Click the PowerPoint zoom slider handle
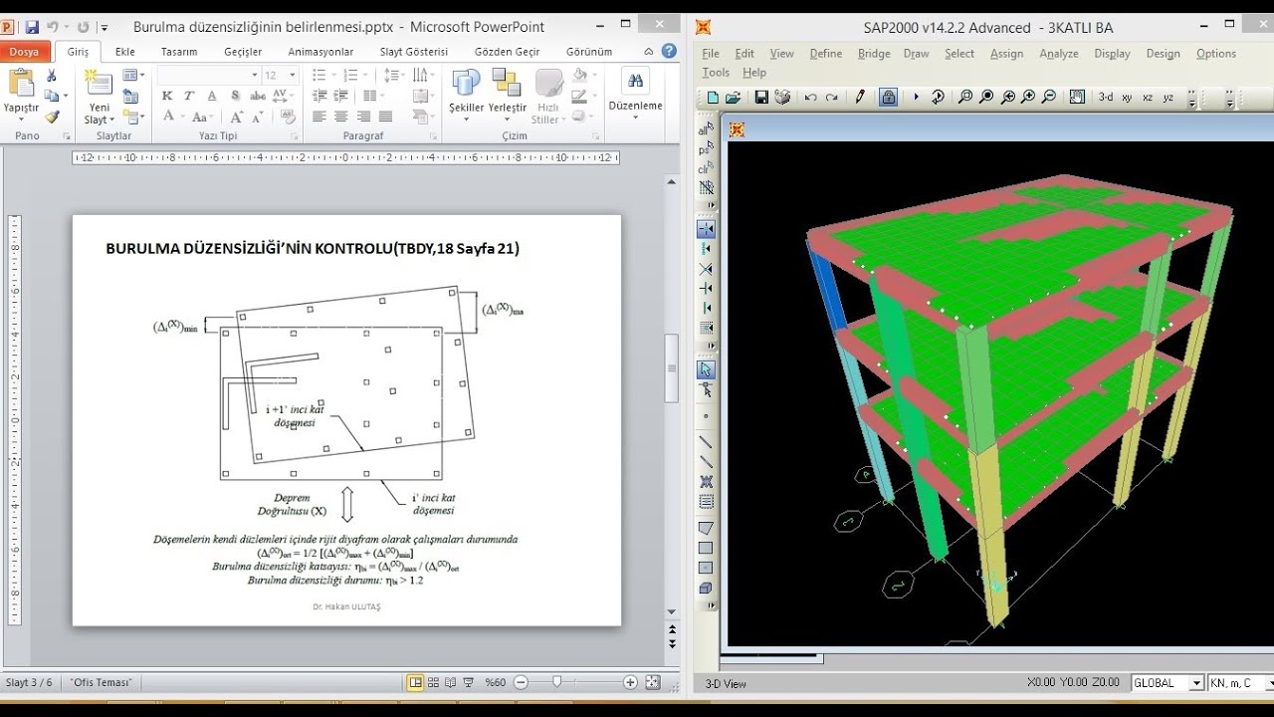Image resolution: width=1274 pixels, height=717 pixels. pos(557,682)
